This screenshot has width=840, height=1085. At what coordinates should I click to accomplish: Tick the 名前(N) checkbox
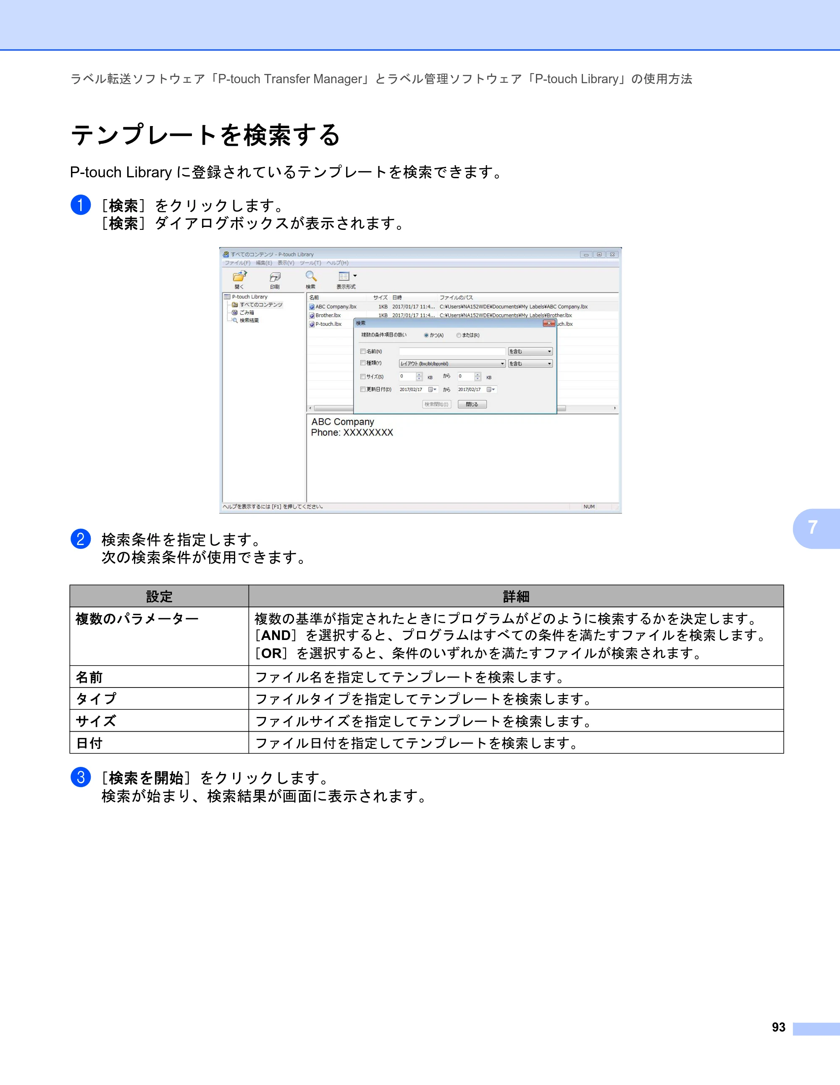(x=363, y=351)
